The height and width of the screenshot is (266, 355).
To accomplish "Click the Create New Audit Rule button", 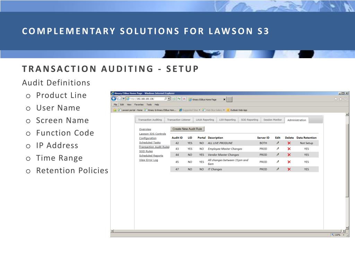I will pos(187,129).
